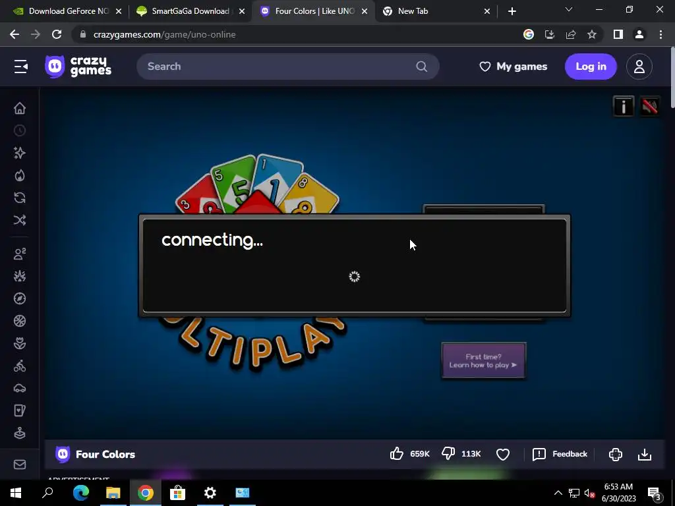675x506 pixels.
Task: Open two-player games icon in sidebar
Action: [20, 254]
